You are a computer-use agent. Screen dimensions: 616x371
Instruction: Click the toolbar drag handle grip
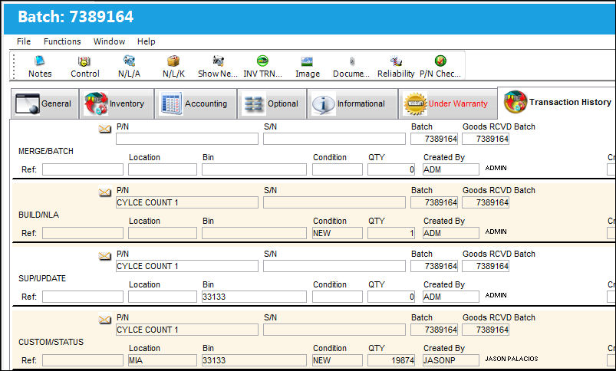pos(14,66)
